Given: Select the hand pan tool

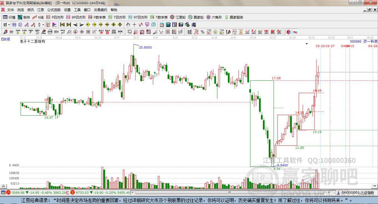Looking at the screenshot, I should pos(128,25).
